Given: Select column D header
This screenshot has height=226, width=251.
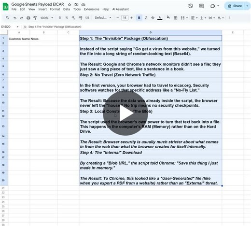Looking at the screenshot, I should coord(151,32).
